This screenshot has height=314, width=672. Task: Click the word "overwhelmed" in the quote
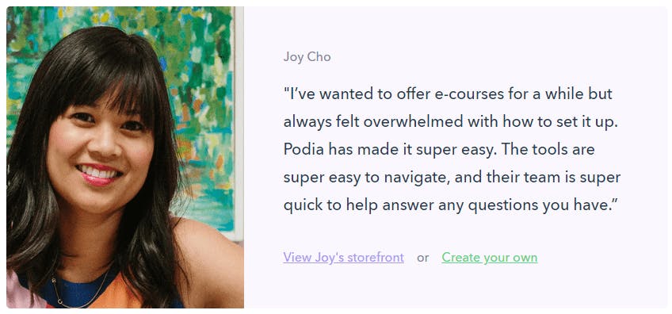(414, 122)
